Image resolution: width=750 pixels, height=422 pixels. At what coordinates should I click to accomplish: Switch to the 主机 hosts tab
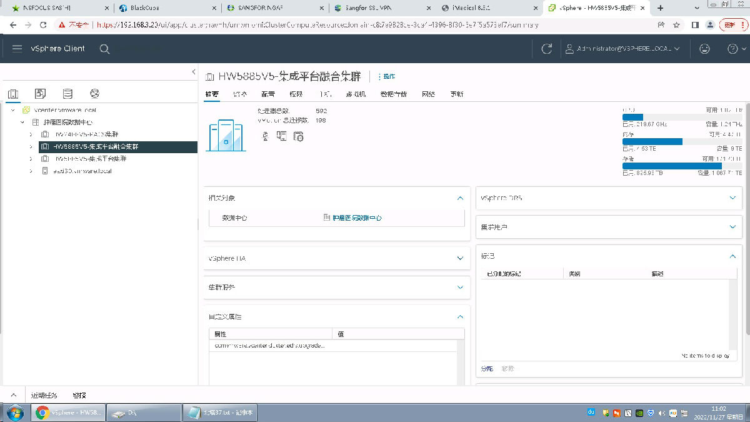point(324,94)
